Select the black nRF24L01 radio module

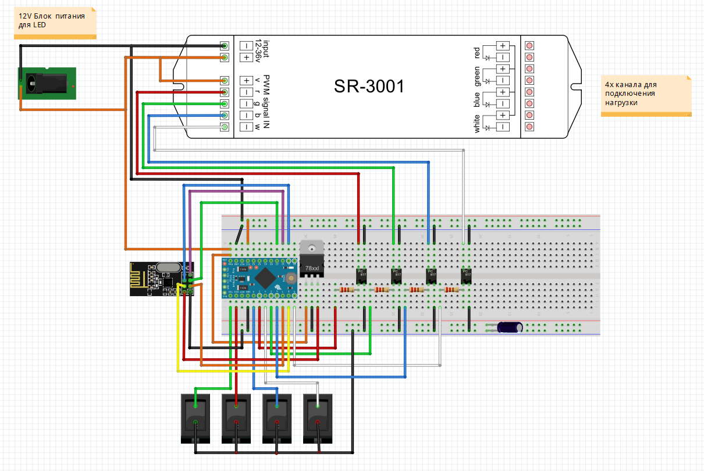pyautogui.click(x=161, y=279)
